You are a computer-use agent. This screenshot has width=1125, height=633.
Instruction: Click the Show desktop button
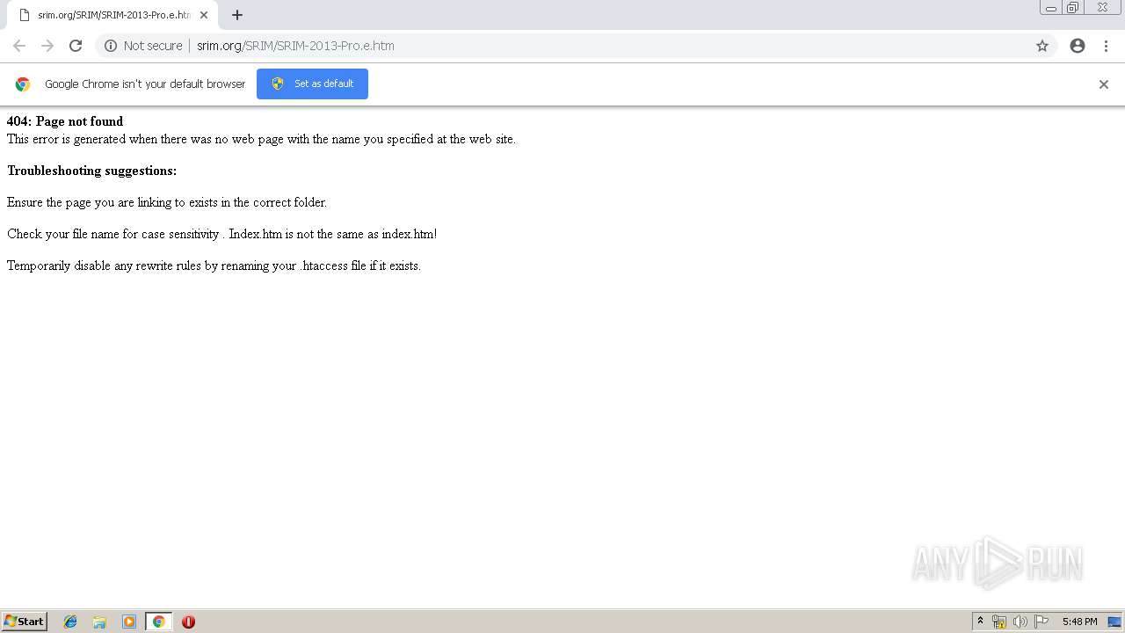coord(1114,622)
